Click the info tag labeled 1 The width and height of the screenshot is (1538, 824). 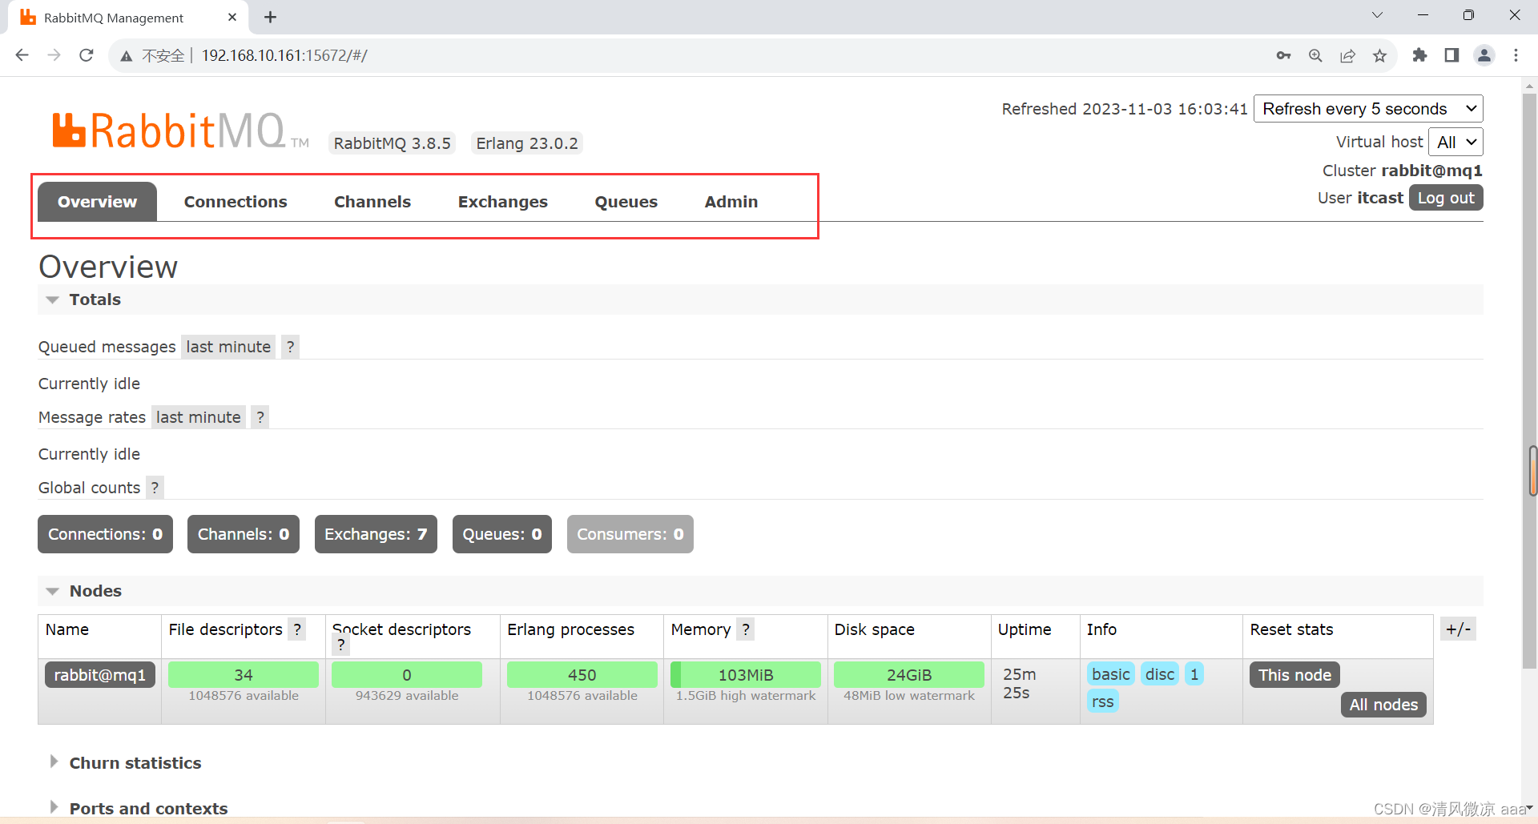coord(1194,674)
